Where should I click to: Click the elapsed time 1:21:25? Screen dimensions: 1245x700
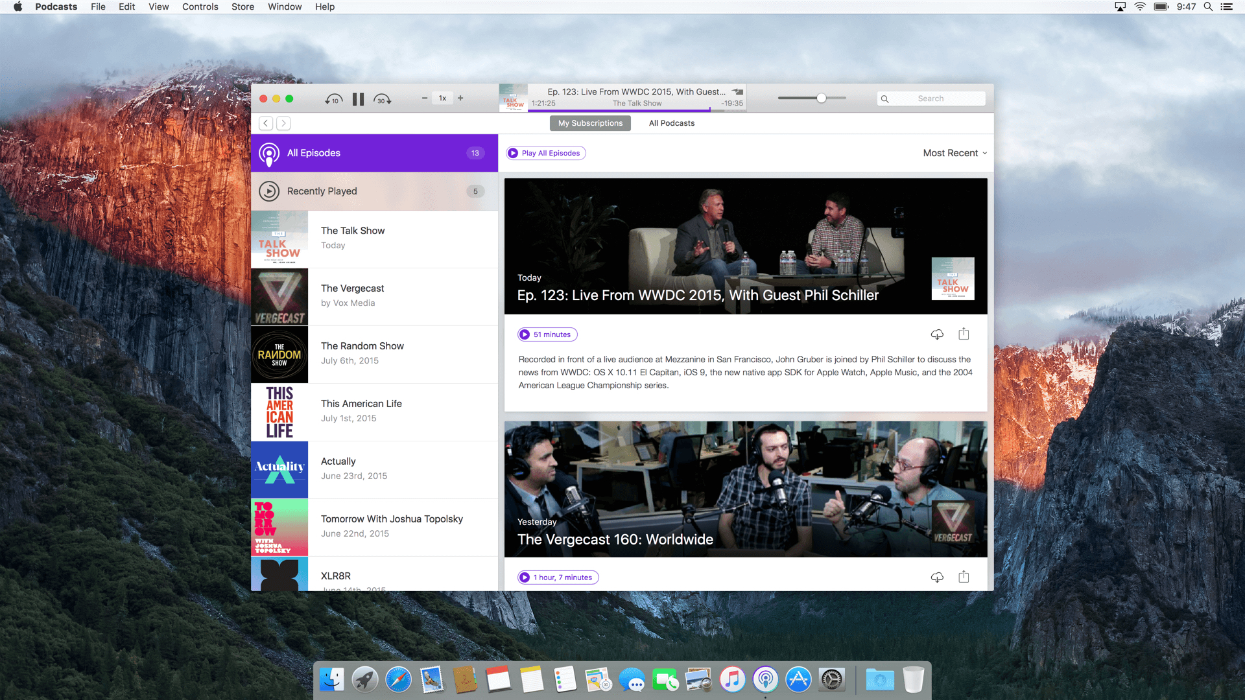click(x=543, y=103)
